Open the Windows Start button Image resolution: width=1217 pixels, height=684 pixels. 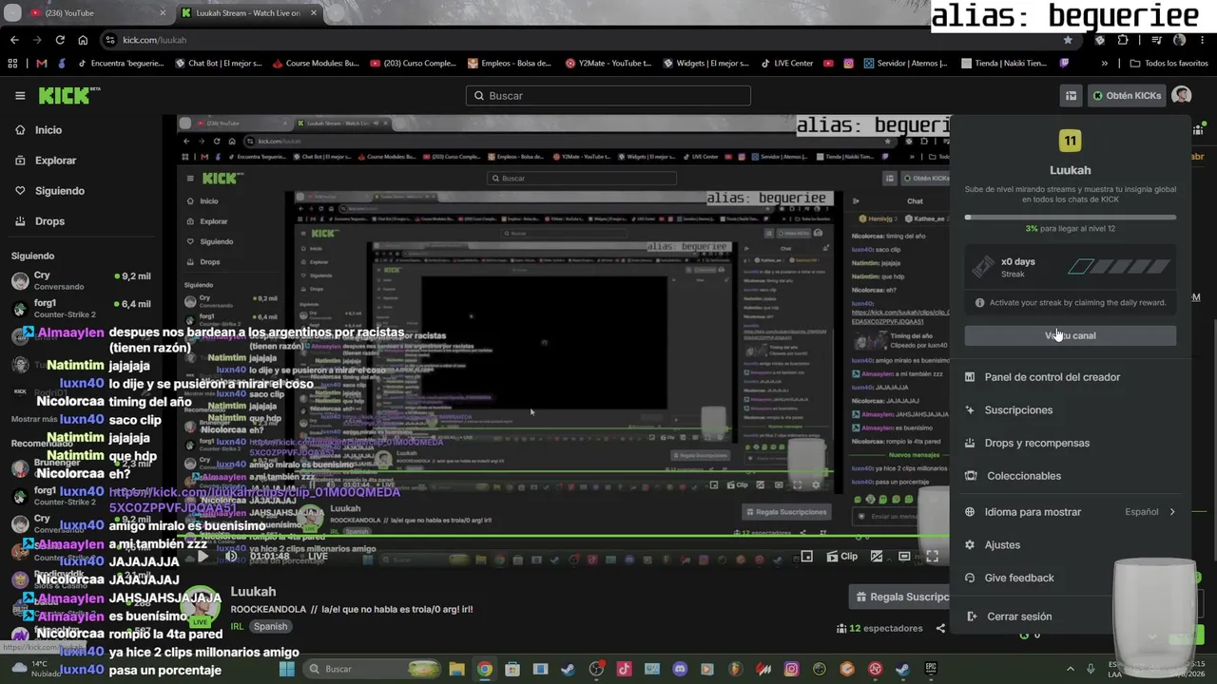click(286, 669)
